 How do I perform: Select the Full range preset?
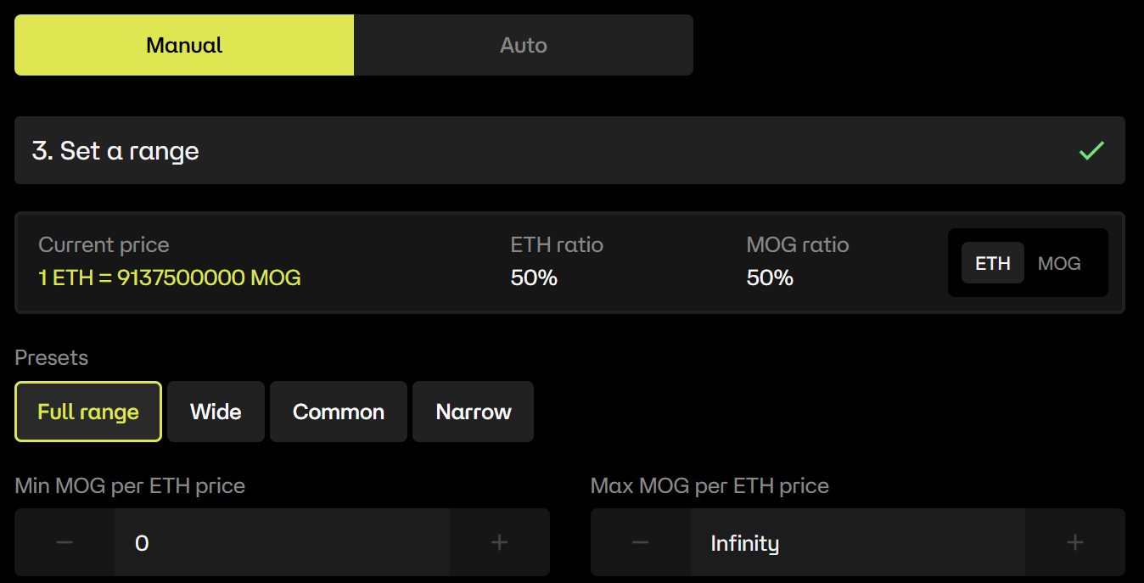(88, 412)
